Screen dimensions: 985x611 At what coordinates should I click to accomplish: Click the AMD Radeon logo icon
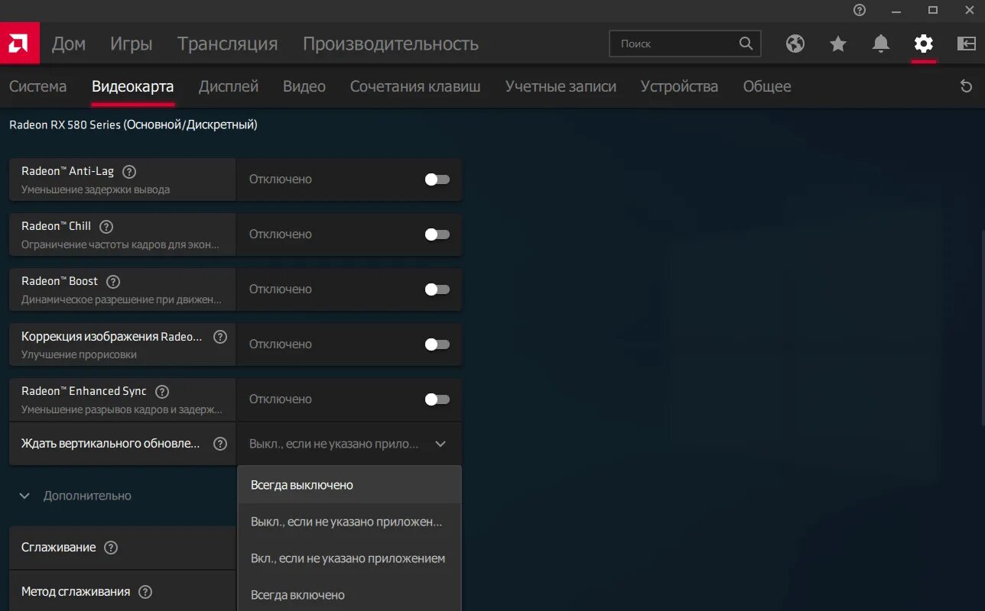coord(19,43)
